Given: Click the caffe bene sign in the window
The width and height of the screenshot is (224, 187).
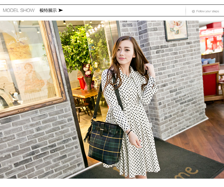Looking at the screenshot, I should (x=22, y=40).
